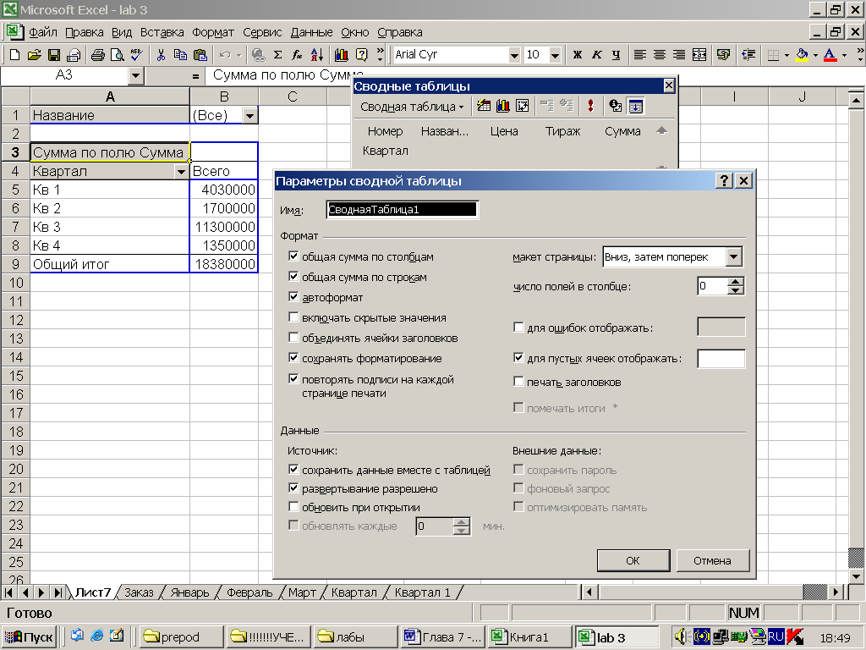The width and height of the screenshot is (866, 650).
Task: Open the Квартал field dropdown in A4
Action: 181,172
